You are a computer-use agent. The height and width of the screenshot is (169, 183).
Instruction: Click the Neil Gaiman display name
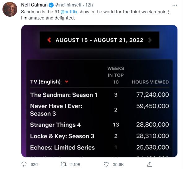point(34,5)
